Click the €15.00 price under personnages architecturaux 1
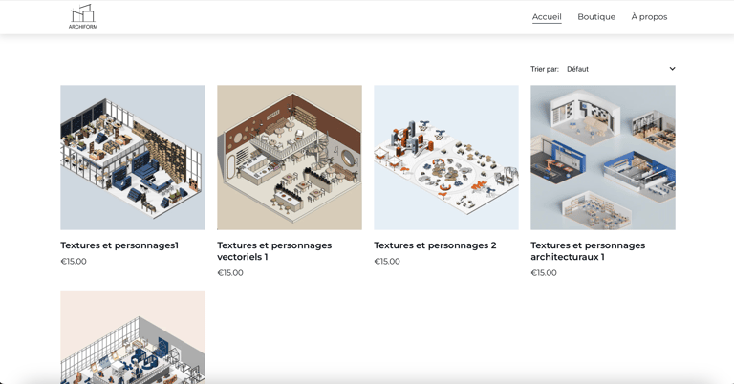The image size is (734, 384). coord(544,273)
